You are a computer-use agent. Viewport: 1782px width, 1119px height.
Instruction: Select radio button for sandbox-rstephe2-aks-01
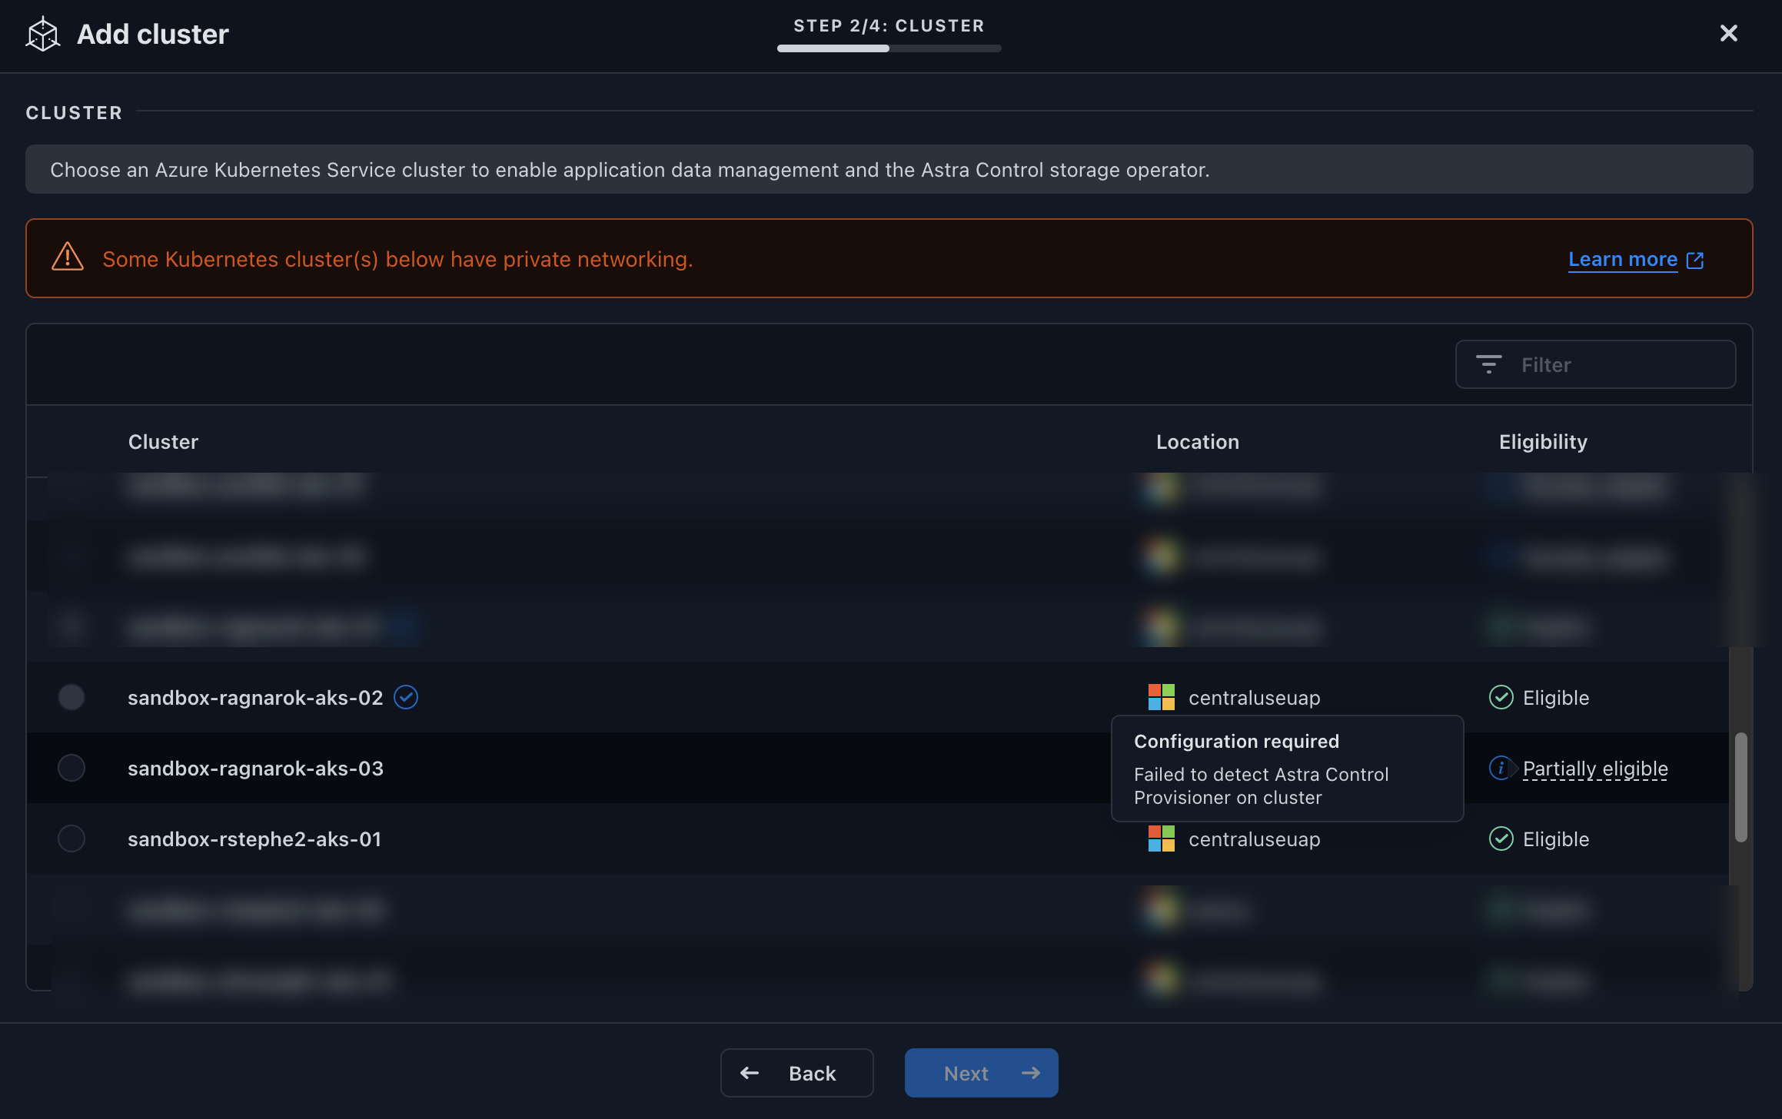click(x=71, y=838)
